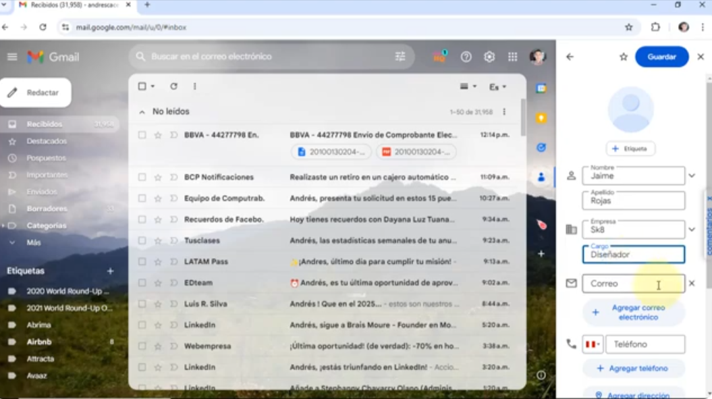Open the Google apps grid
Viewport: 712px width, 399px height.
(x=513, y=57)
